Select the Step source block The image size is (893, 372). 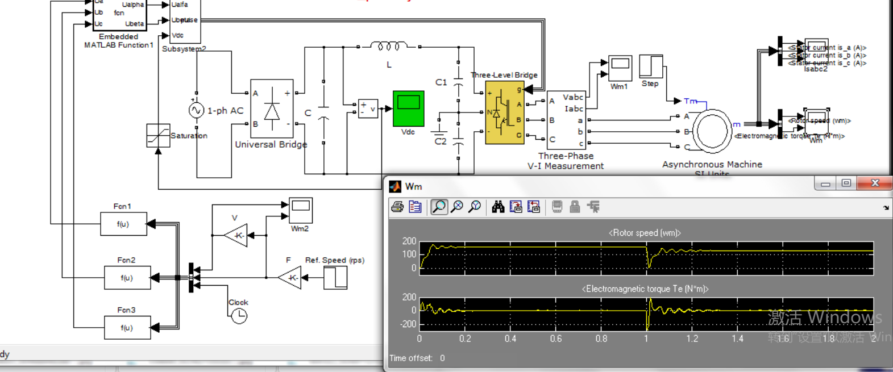[651, 66]
